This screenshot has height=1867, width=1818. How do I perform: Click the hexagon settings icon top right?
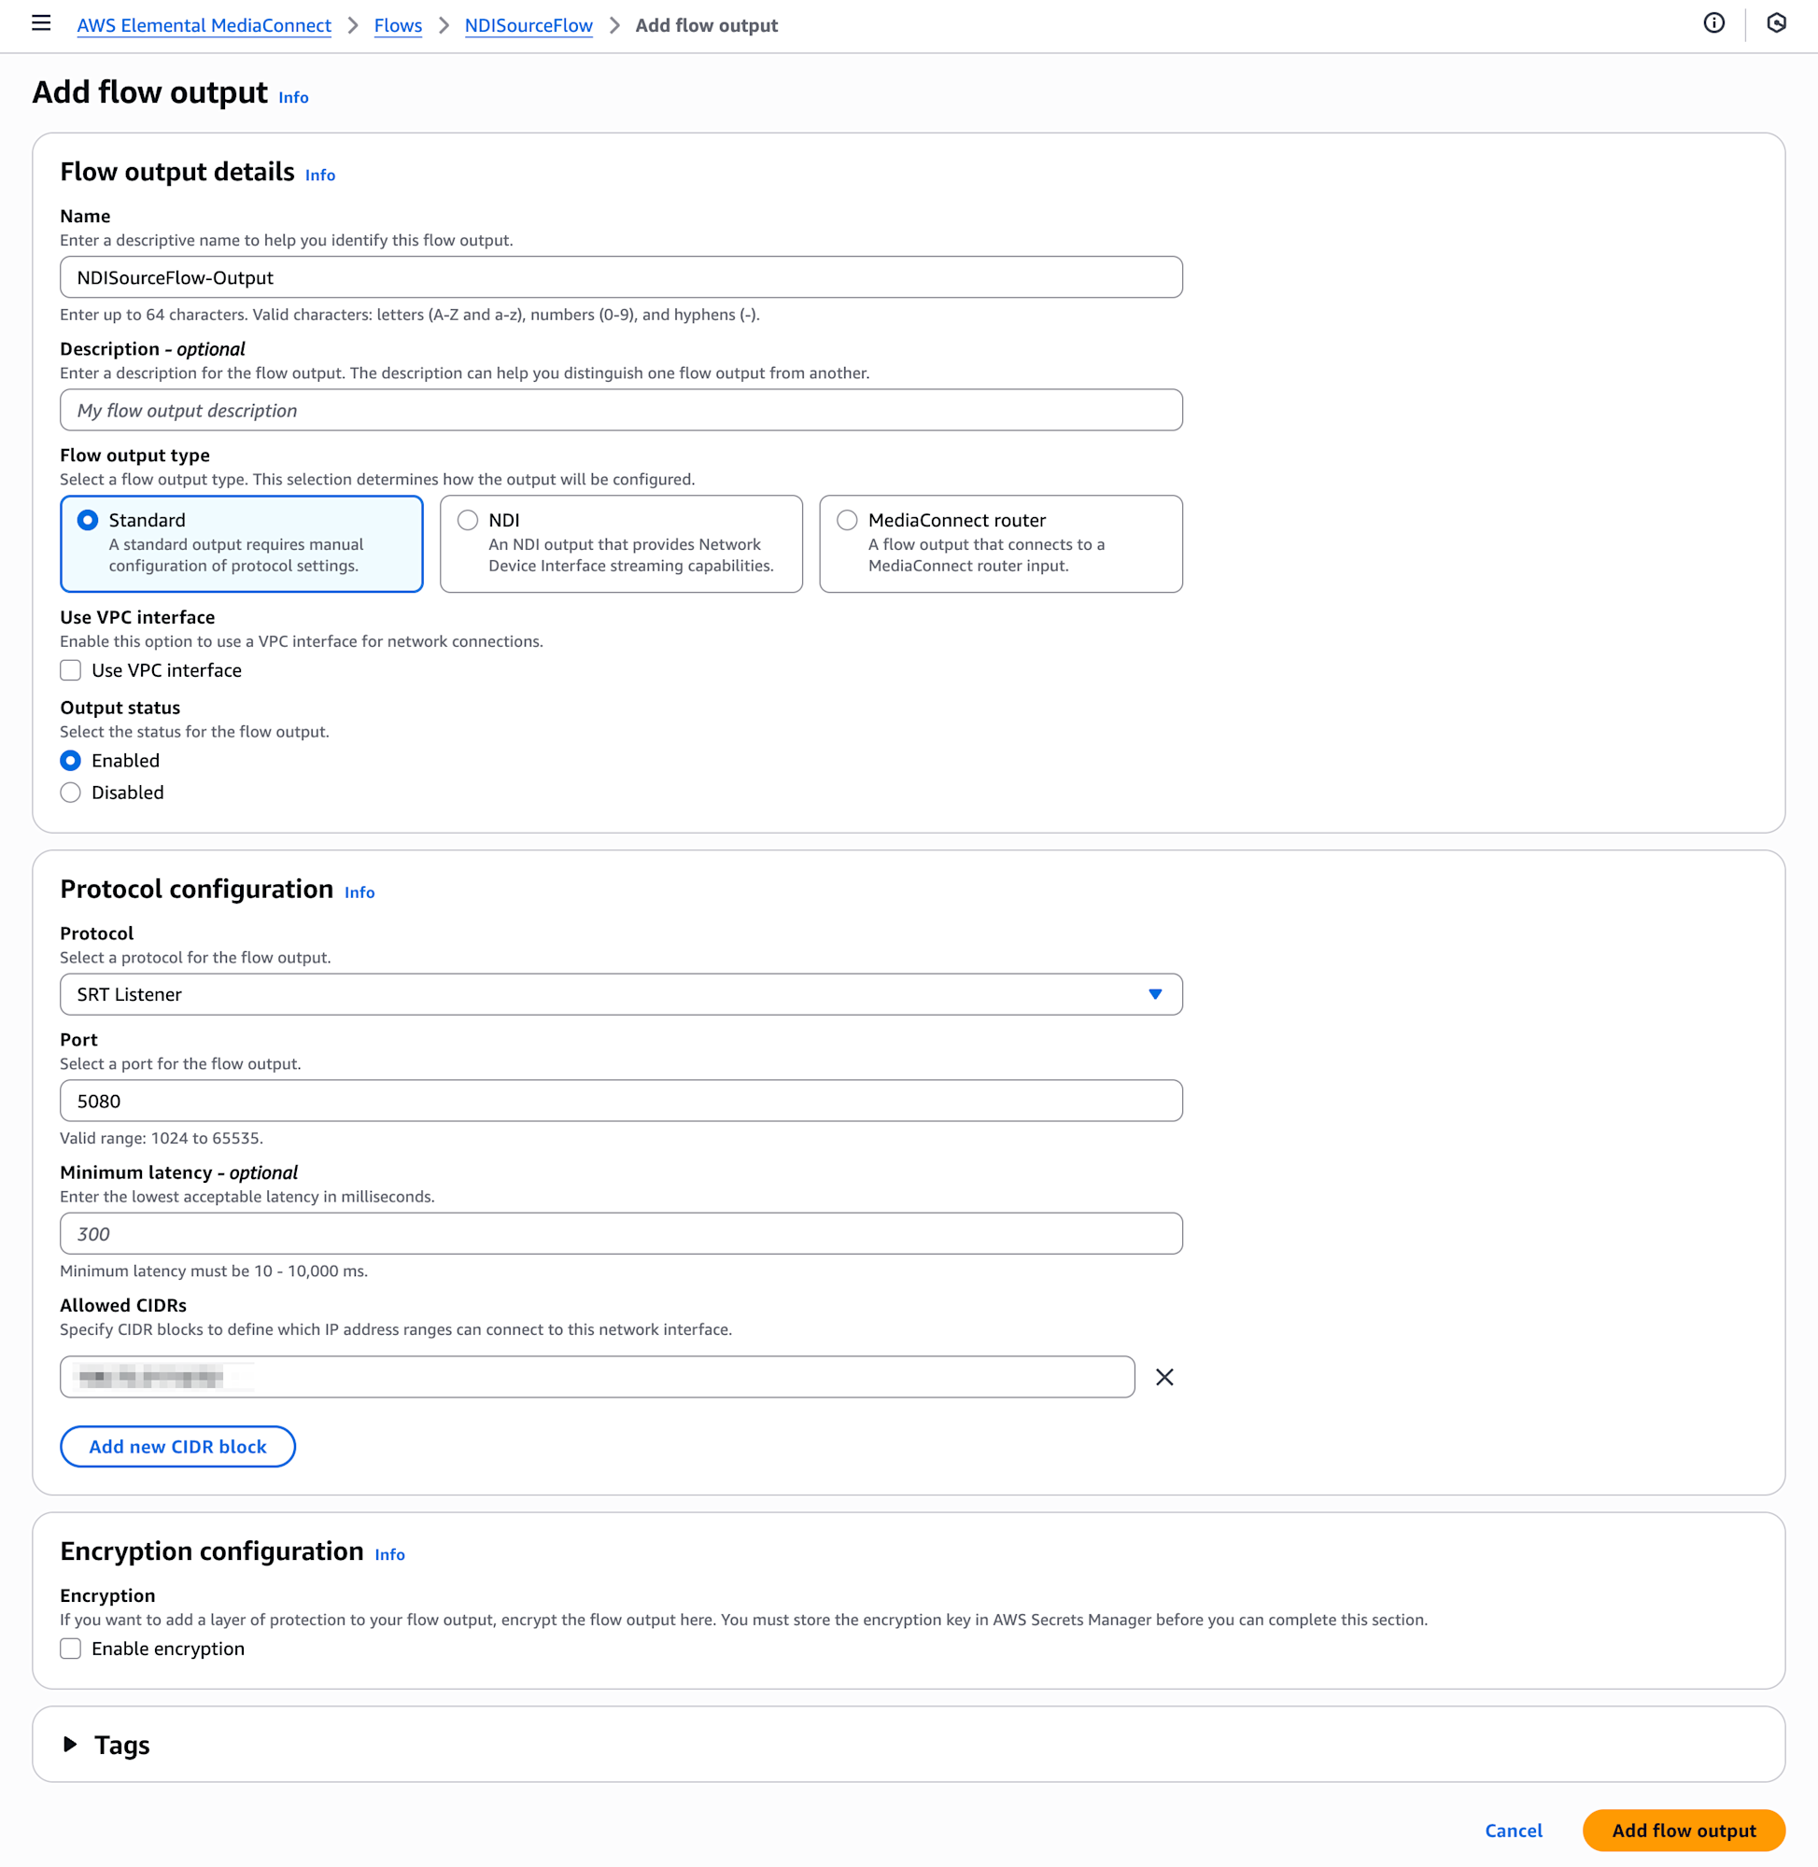(x=1776, y=24)
